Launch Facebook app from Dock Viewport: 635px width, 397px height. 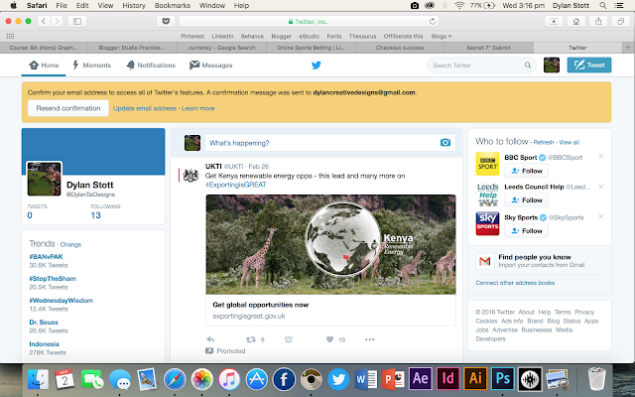[x=284, y=379]
